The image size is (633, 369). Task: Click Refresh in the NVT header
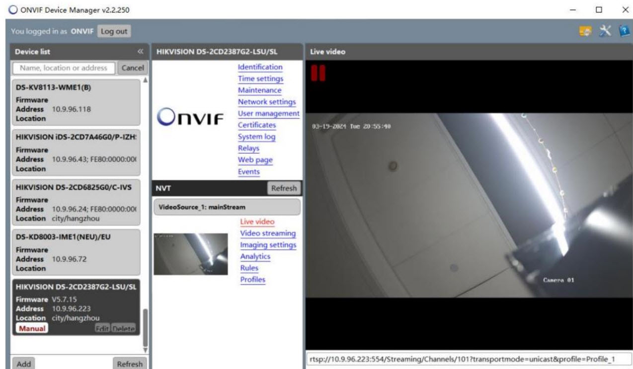(x=284, y=188)
